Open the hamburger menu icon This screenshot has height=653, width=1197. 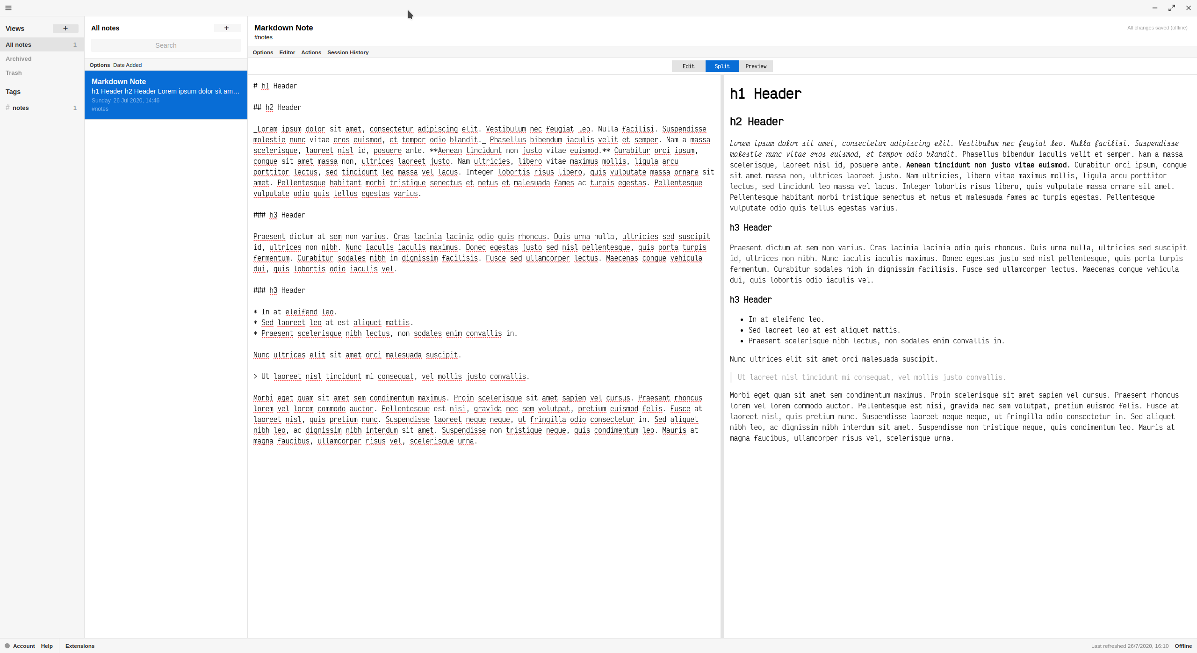tap(8, 8)
